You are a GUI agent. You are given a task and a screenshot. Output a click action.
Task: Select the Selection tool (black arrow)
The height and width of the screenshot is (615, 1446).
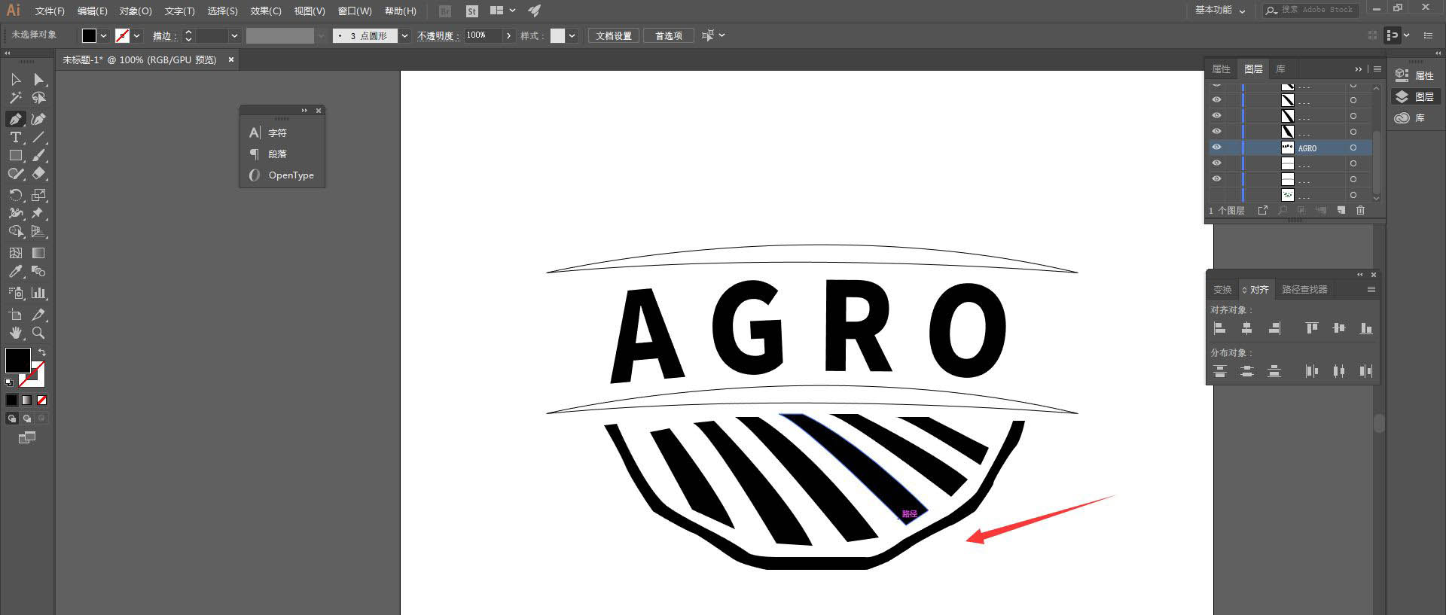(15, 79)
